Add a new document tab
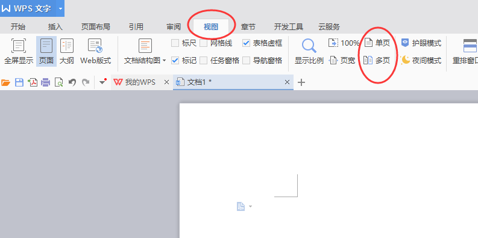Screen dimensions: 478x238 coord(301,82)
